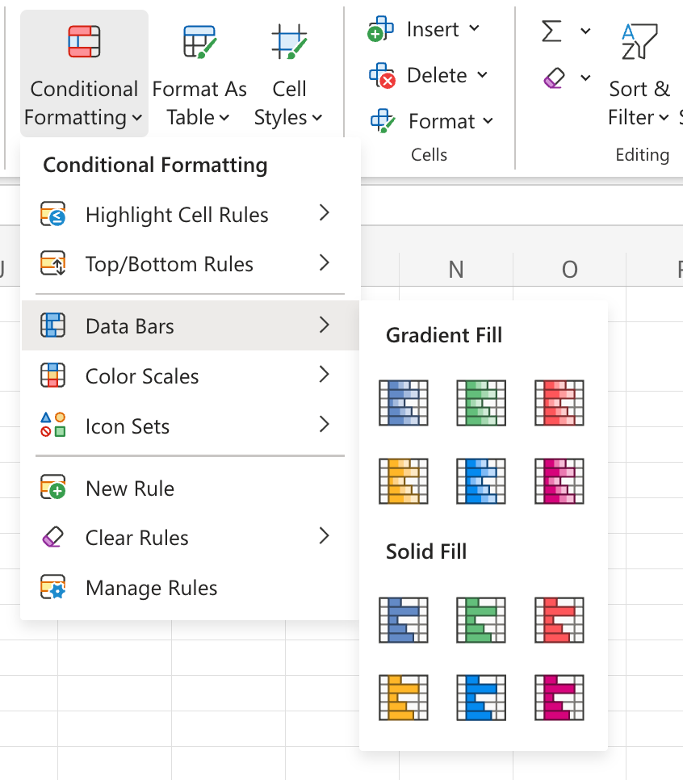Select column N header
Screen dimensions: 683x780
click(456, 270)
